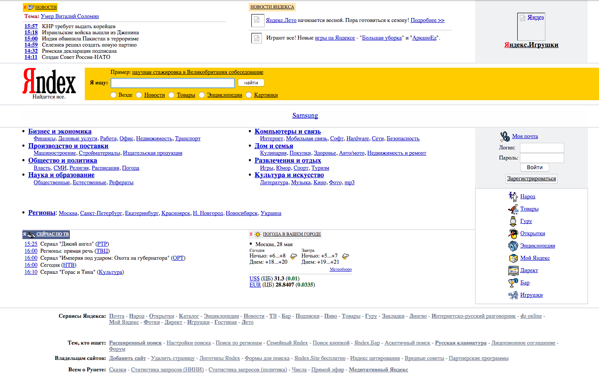This screenshot has width=599, height=374.
Task: Open the news topic Умер Виталий Соломин
Action: pyautogui.click(x=70, y=16)
